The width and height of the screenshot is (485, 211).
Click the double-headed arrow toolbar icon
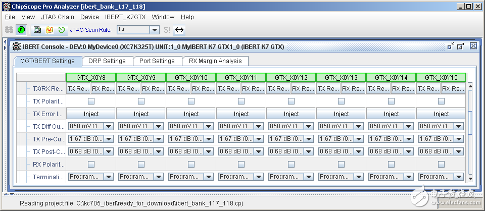coord(179,30)
